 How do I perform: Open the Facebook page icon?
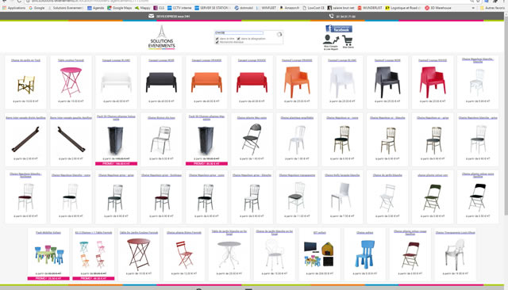(339, 29)
